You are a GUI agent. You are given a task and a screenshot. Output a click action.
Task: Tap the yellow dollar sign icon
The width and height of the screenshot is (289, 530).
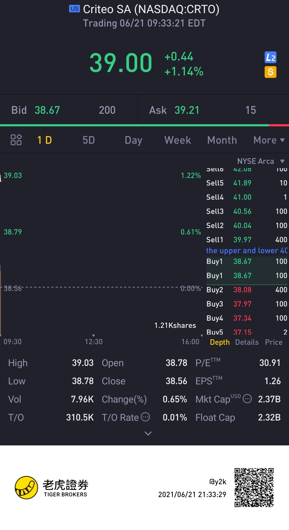[x=271, y=72]
